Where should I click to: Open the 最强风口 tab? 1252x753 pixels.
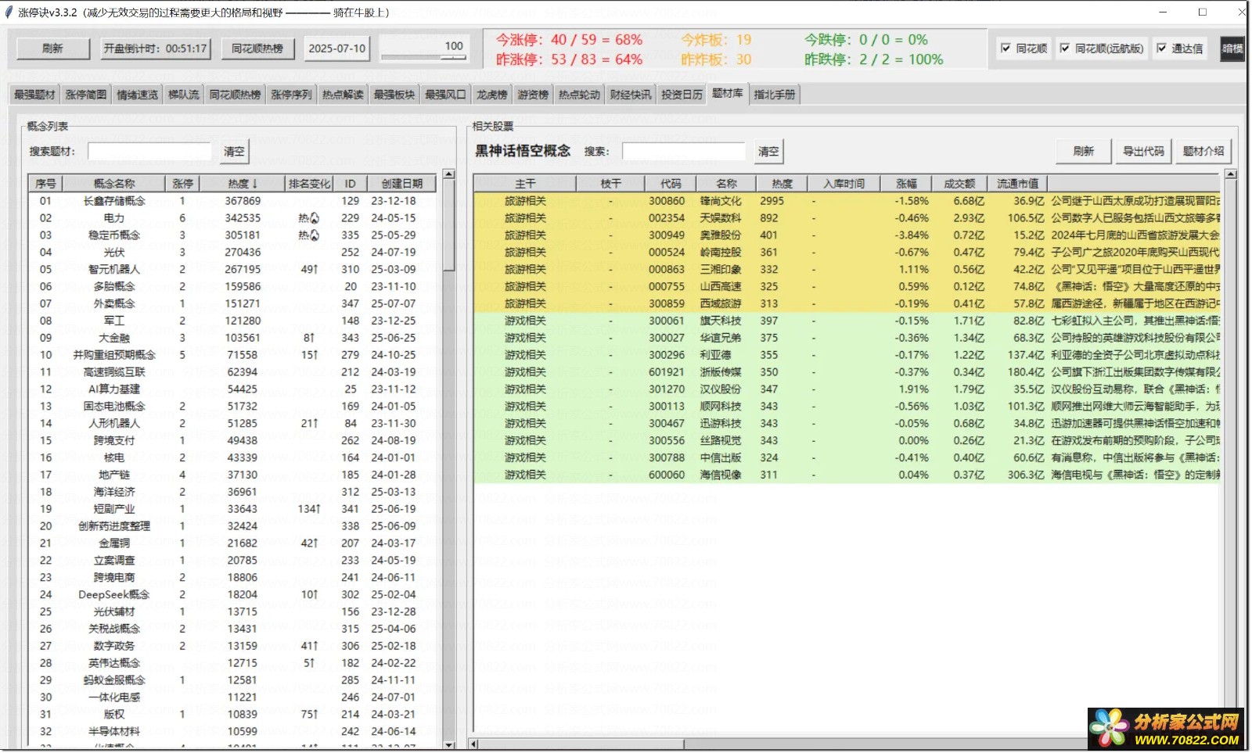click(445, 95)
